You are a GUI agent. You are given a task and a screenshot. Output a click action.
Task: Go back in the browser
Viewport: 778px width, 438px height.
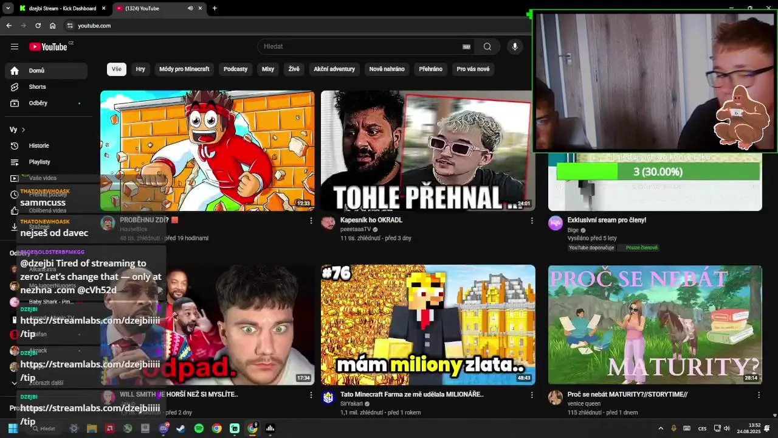click(9, 26)
